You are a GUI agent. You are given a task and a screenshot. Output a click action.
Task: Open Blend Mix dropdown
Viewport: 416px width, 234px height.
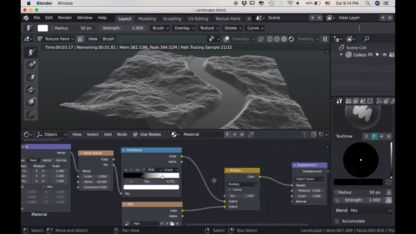(x=363, y=211)
